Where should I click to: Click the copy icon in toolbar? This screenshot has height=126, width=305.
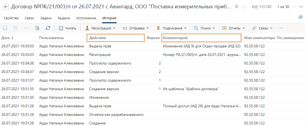tap(37, 28)
